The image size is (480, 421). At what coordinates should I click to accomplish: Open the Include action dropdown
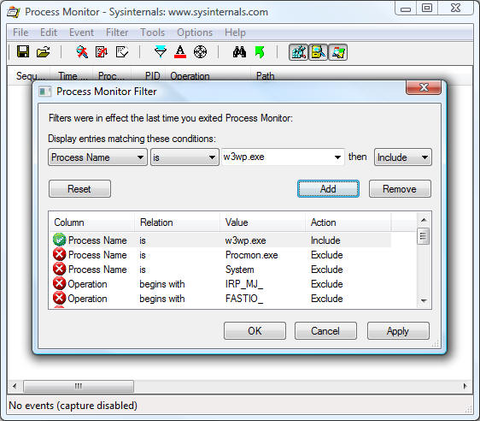coord(403,157)
